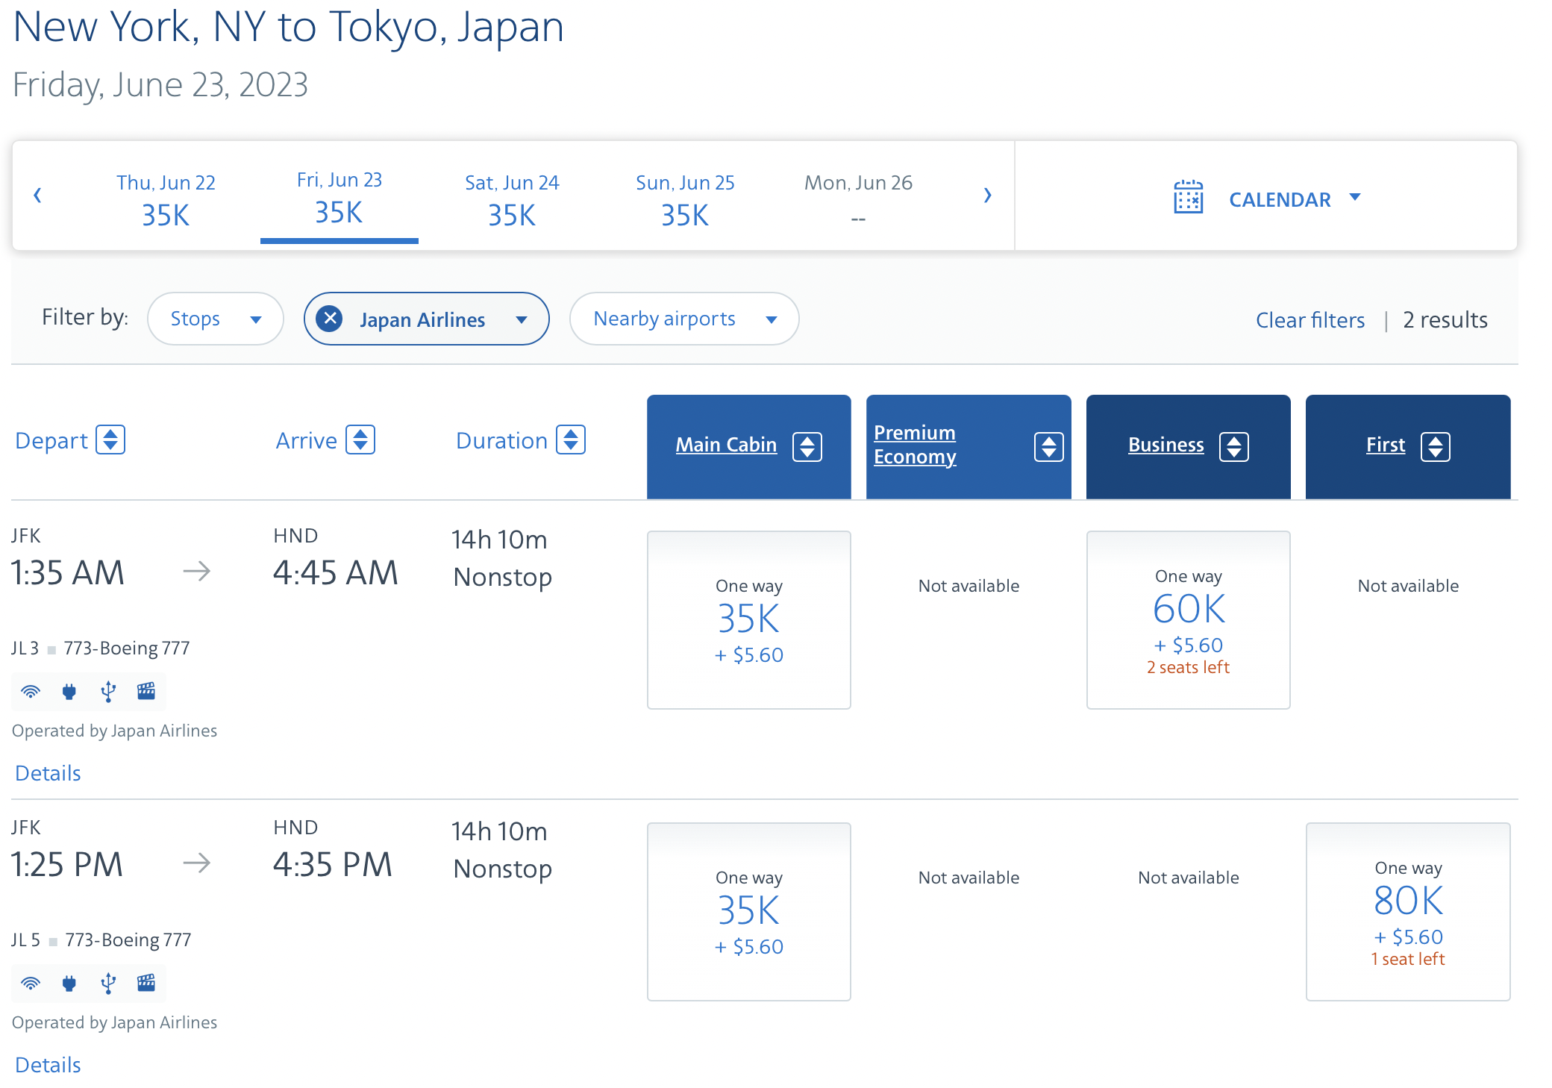This screenshot has width=1552, height=1088.
Task: Select 35K Main Cabin fare for JL 3
Action: (748, 620)
